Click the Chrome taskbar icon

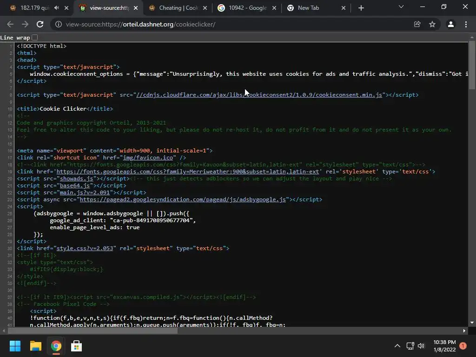click(x=56, y=346)
